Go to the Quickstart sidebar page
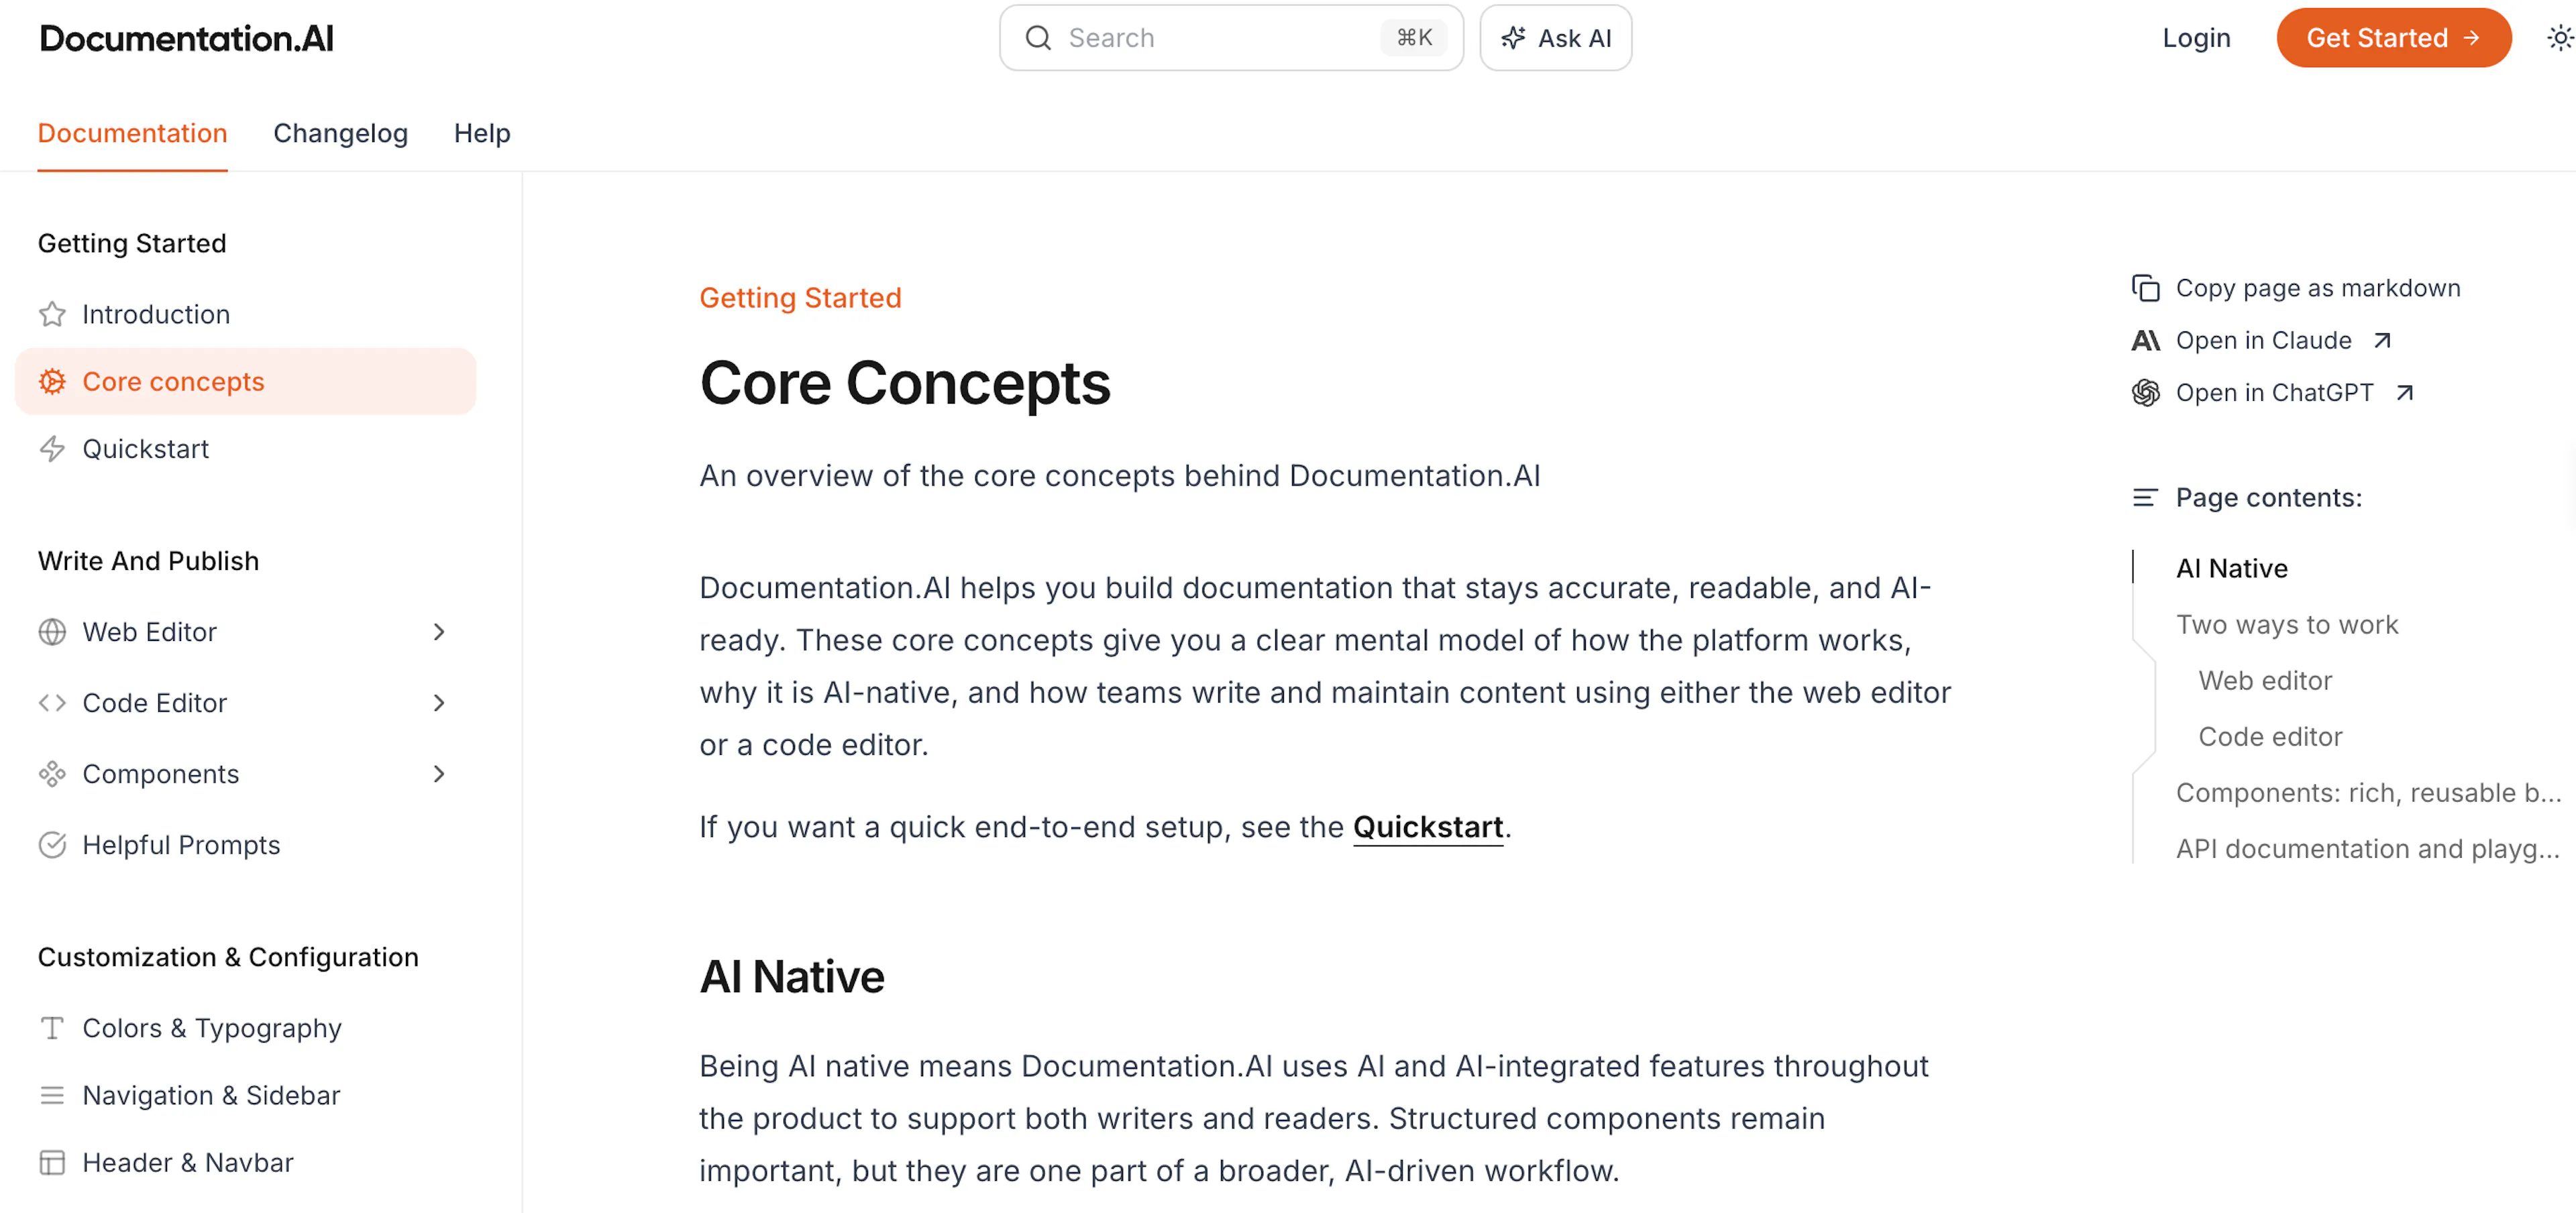This screenshot has height=1213, width=2576. coord(246,449)
